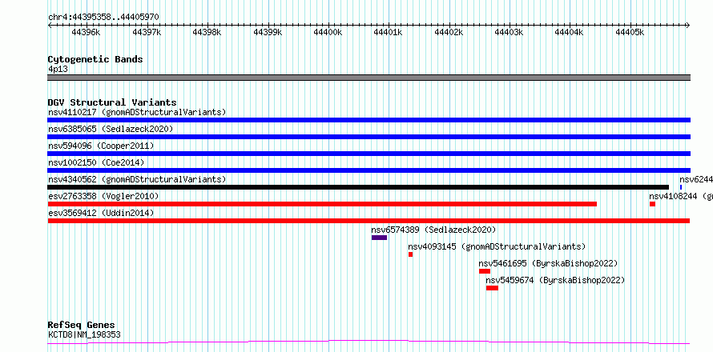713x352 pixels.
Task: Click the DGV Structural Variants track heading
Action: [x=112, y=102]
